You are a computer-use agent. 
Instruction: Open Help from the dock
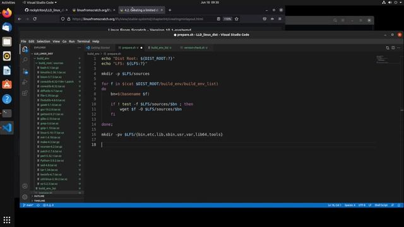[7, 99]
